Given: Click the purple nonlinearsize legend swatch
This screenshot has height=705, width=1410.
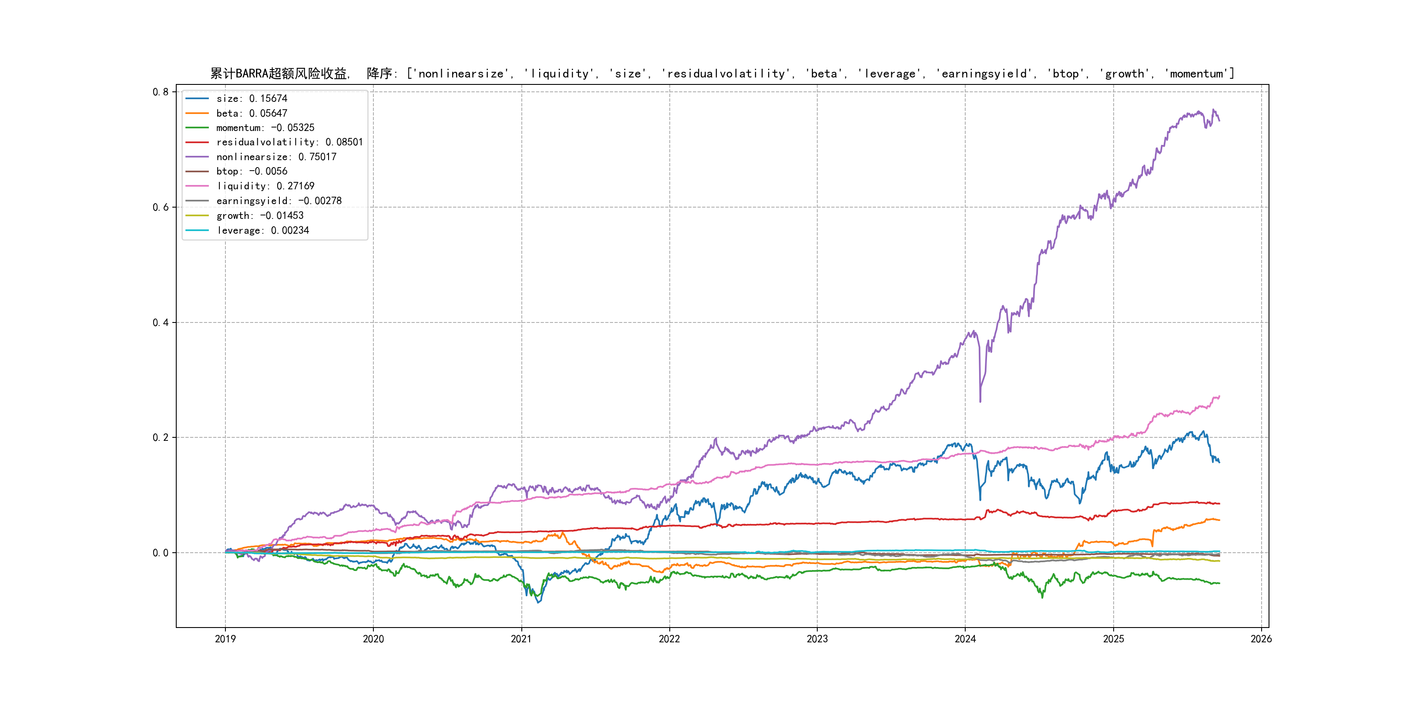Looking at the screenshot, I should pyautogui.click(x=197, y=157).
